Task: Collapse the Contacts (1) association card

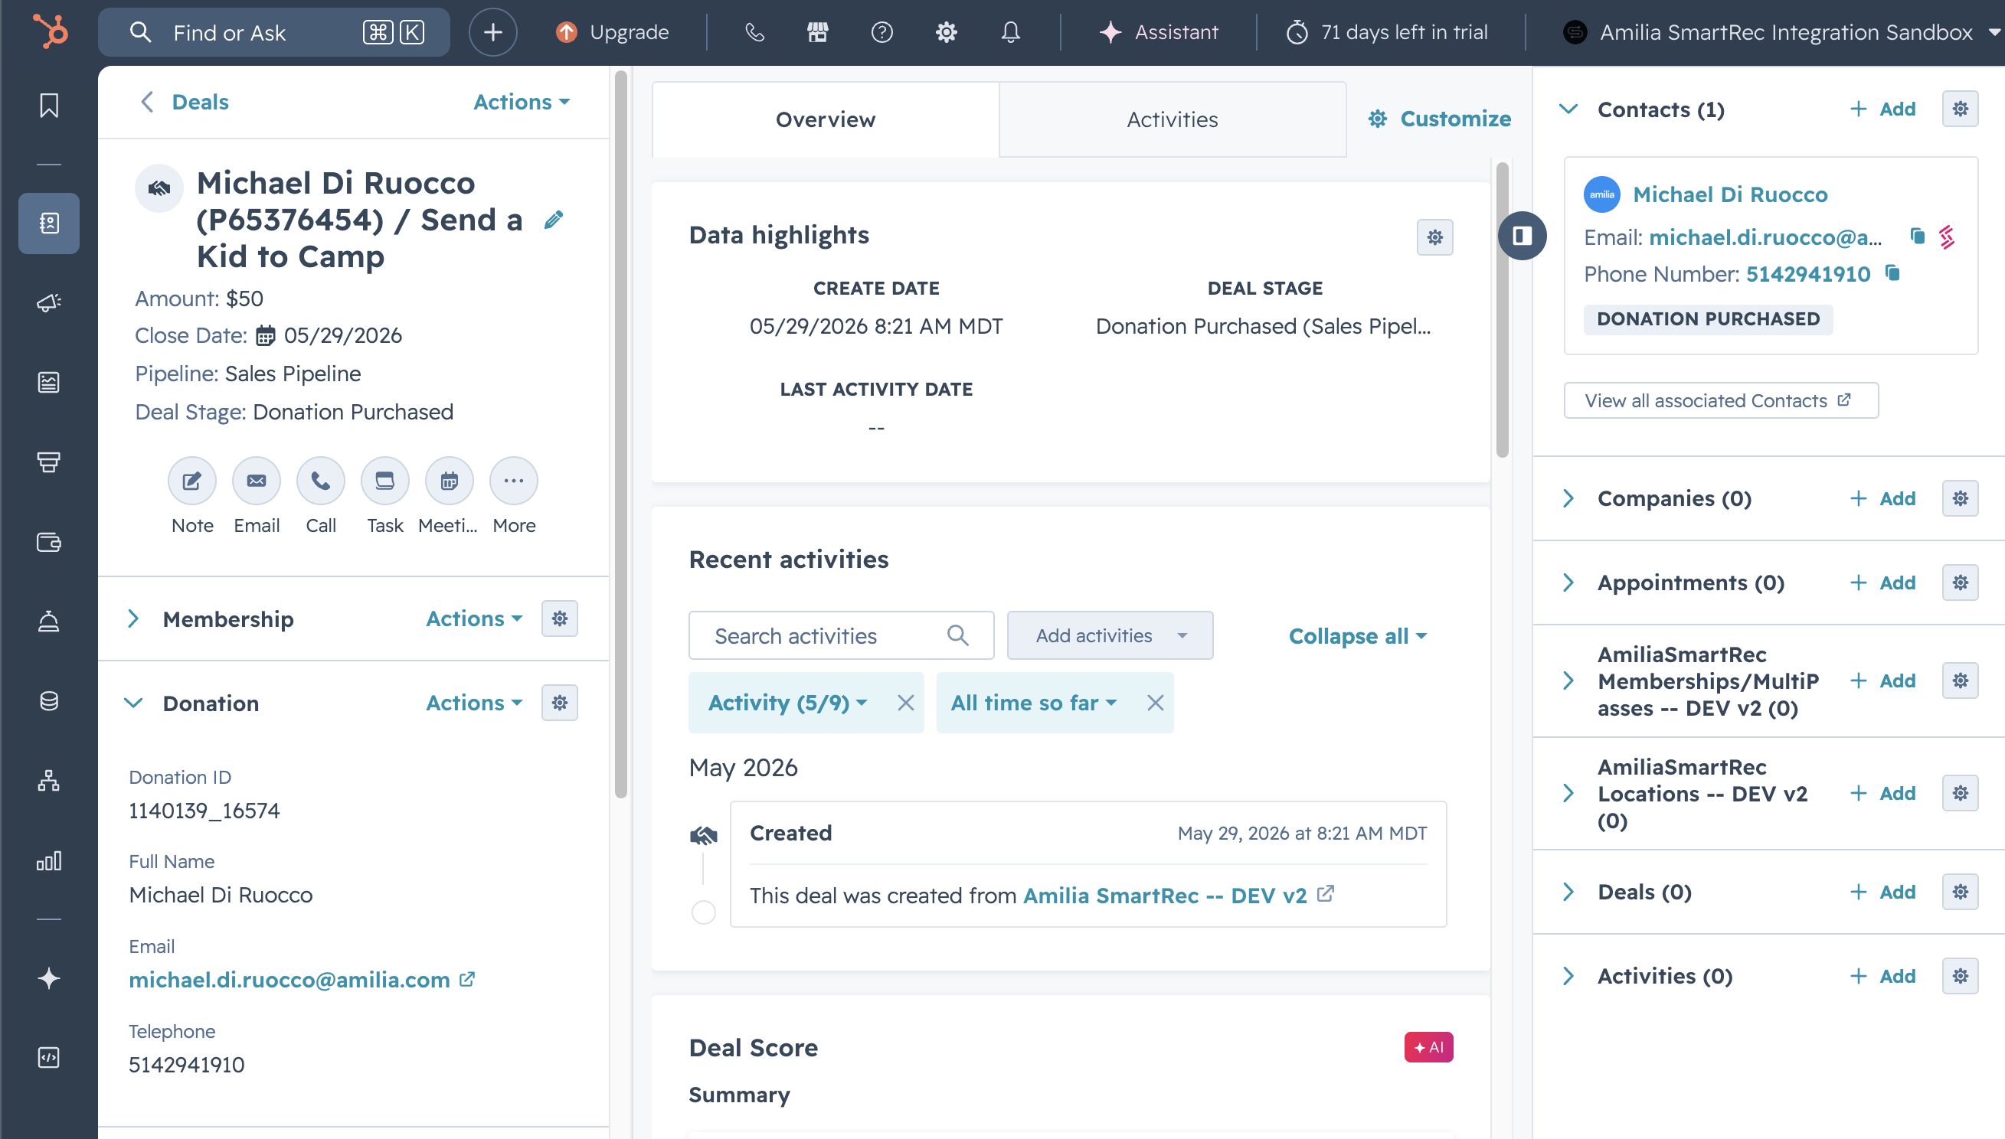Action: click(x=1568, y=109)
